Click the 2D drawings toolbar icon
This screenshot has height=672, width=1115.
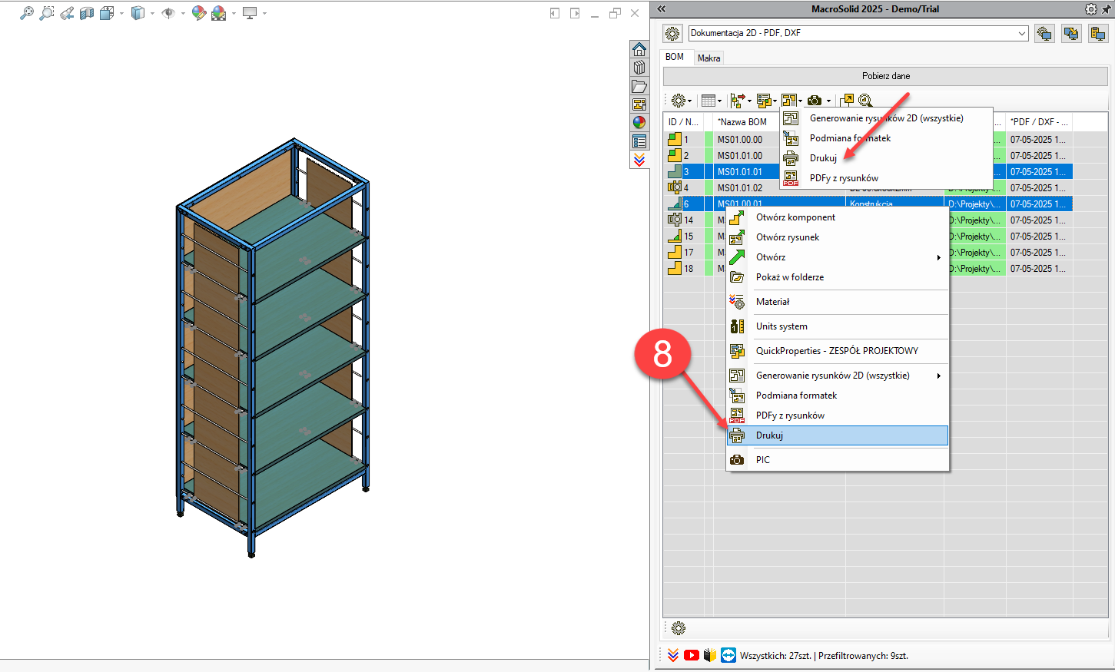coord(791,101)
